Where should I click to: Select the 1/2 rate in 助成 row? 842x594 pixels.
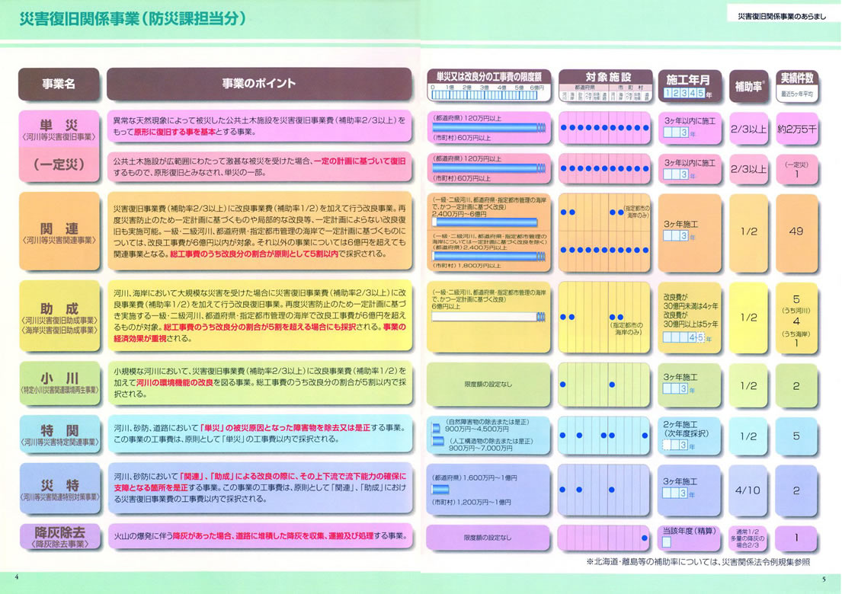coord(748,318)
